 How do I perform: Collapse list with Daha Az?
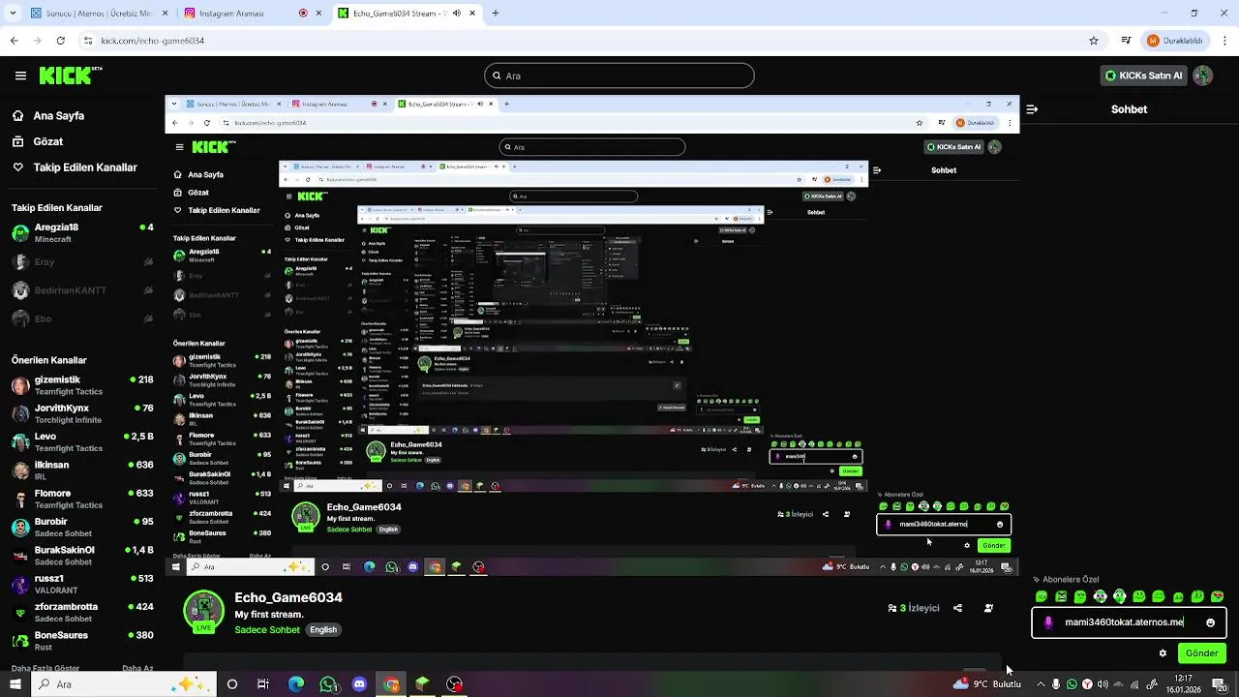click(x=137, y=668)
